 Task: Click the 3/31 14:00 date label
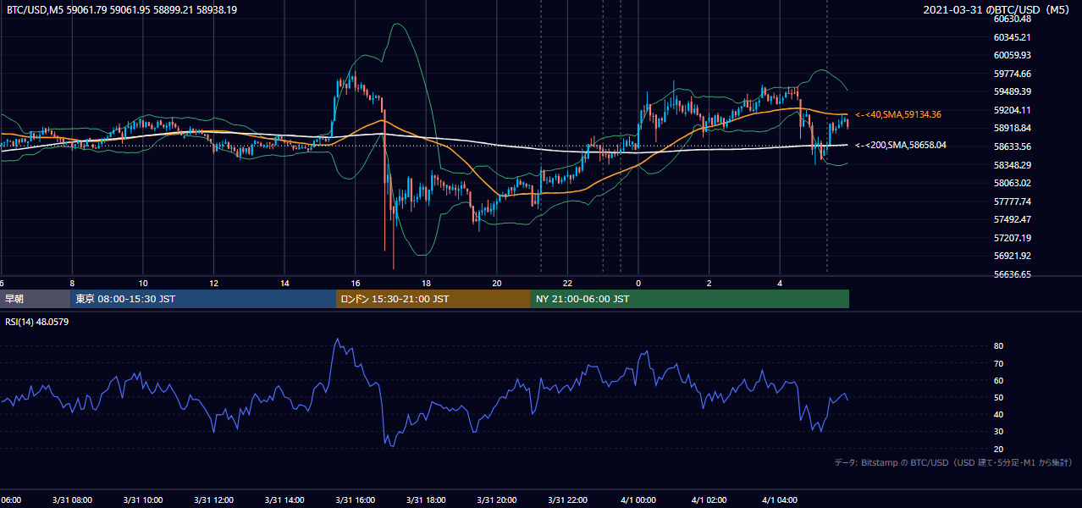[x=284, y=500]
